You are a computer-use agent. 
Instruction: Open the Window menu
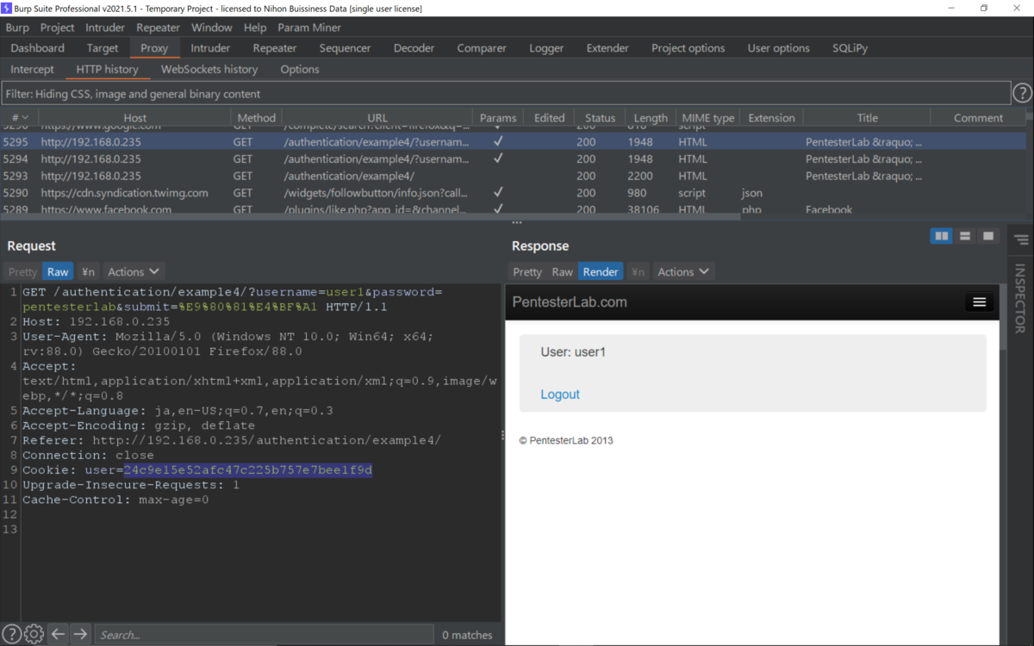(212, 28)
